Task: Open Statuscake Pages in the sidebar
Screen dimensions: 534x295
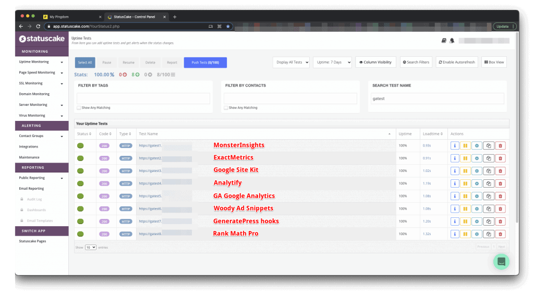Action: (x=32, y=241)
